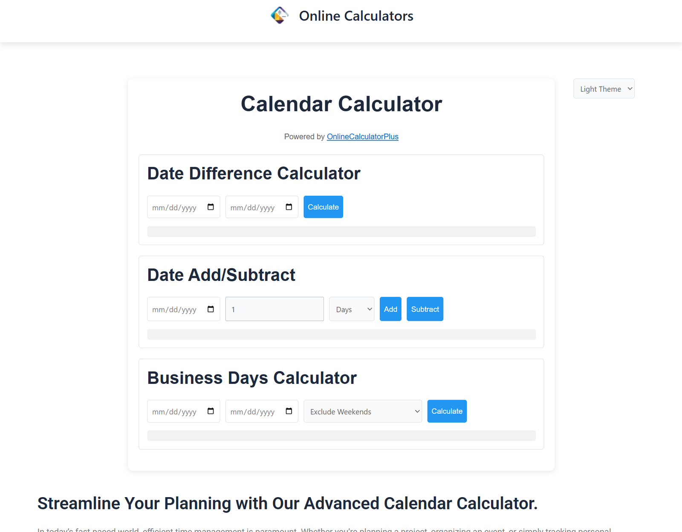Click the Date Add/Subtract date field

(175, 309)
